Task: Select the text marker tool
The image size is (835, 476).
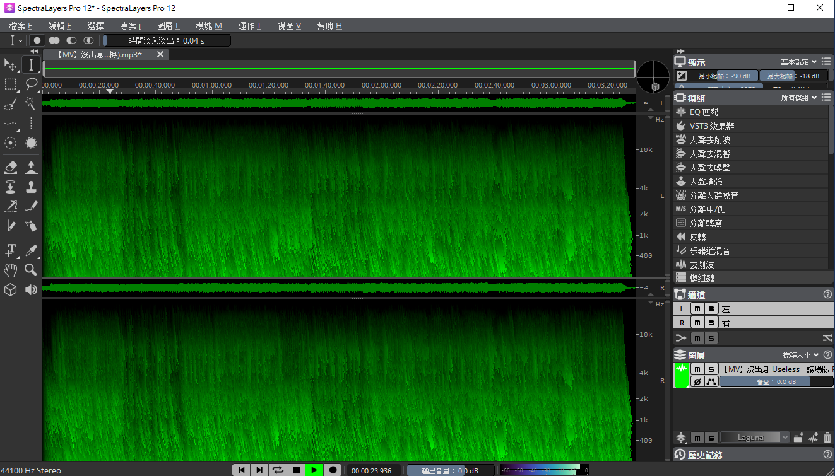Action: [11, 250]
